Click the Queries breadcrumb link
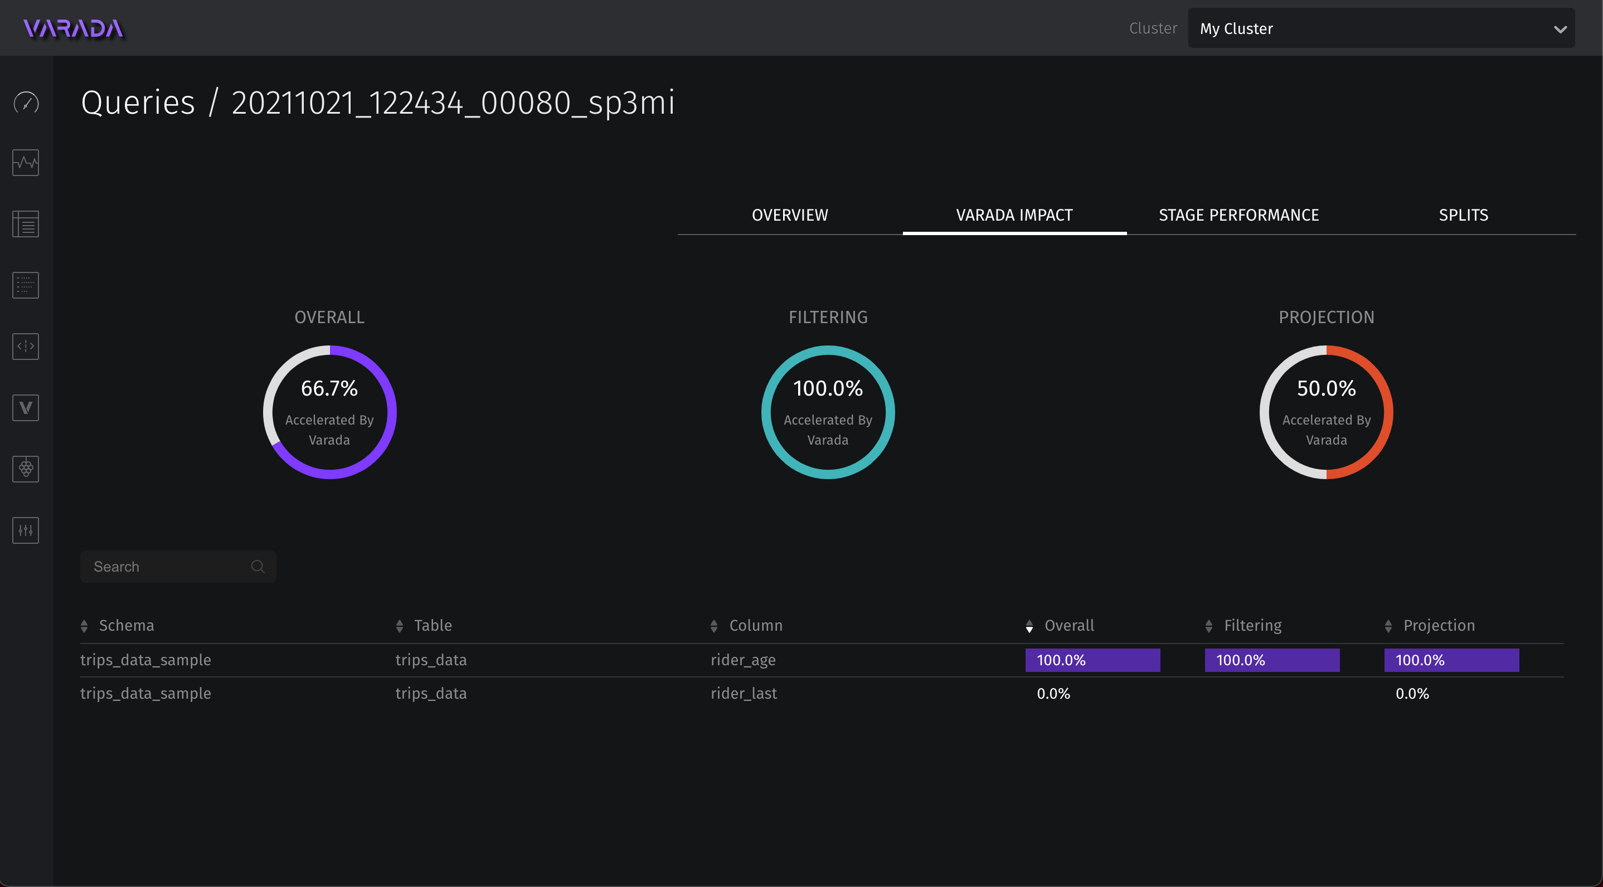This screenshot has width=1603, height=887. (x=138, y=103)
